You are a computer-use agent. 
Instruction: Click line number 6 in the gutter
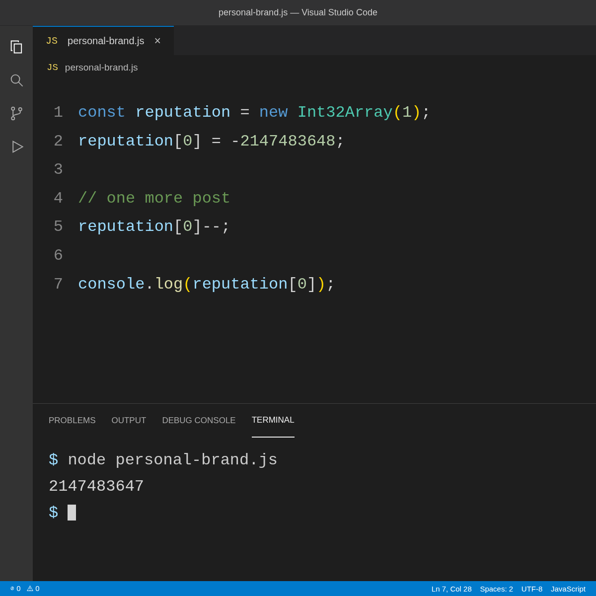pos(58,256)
